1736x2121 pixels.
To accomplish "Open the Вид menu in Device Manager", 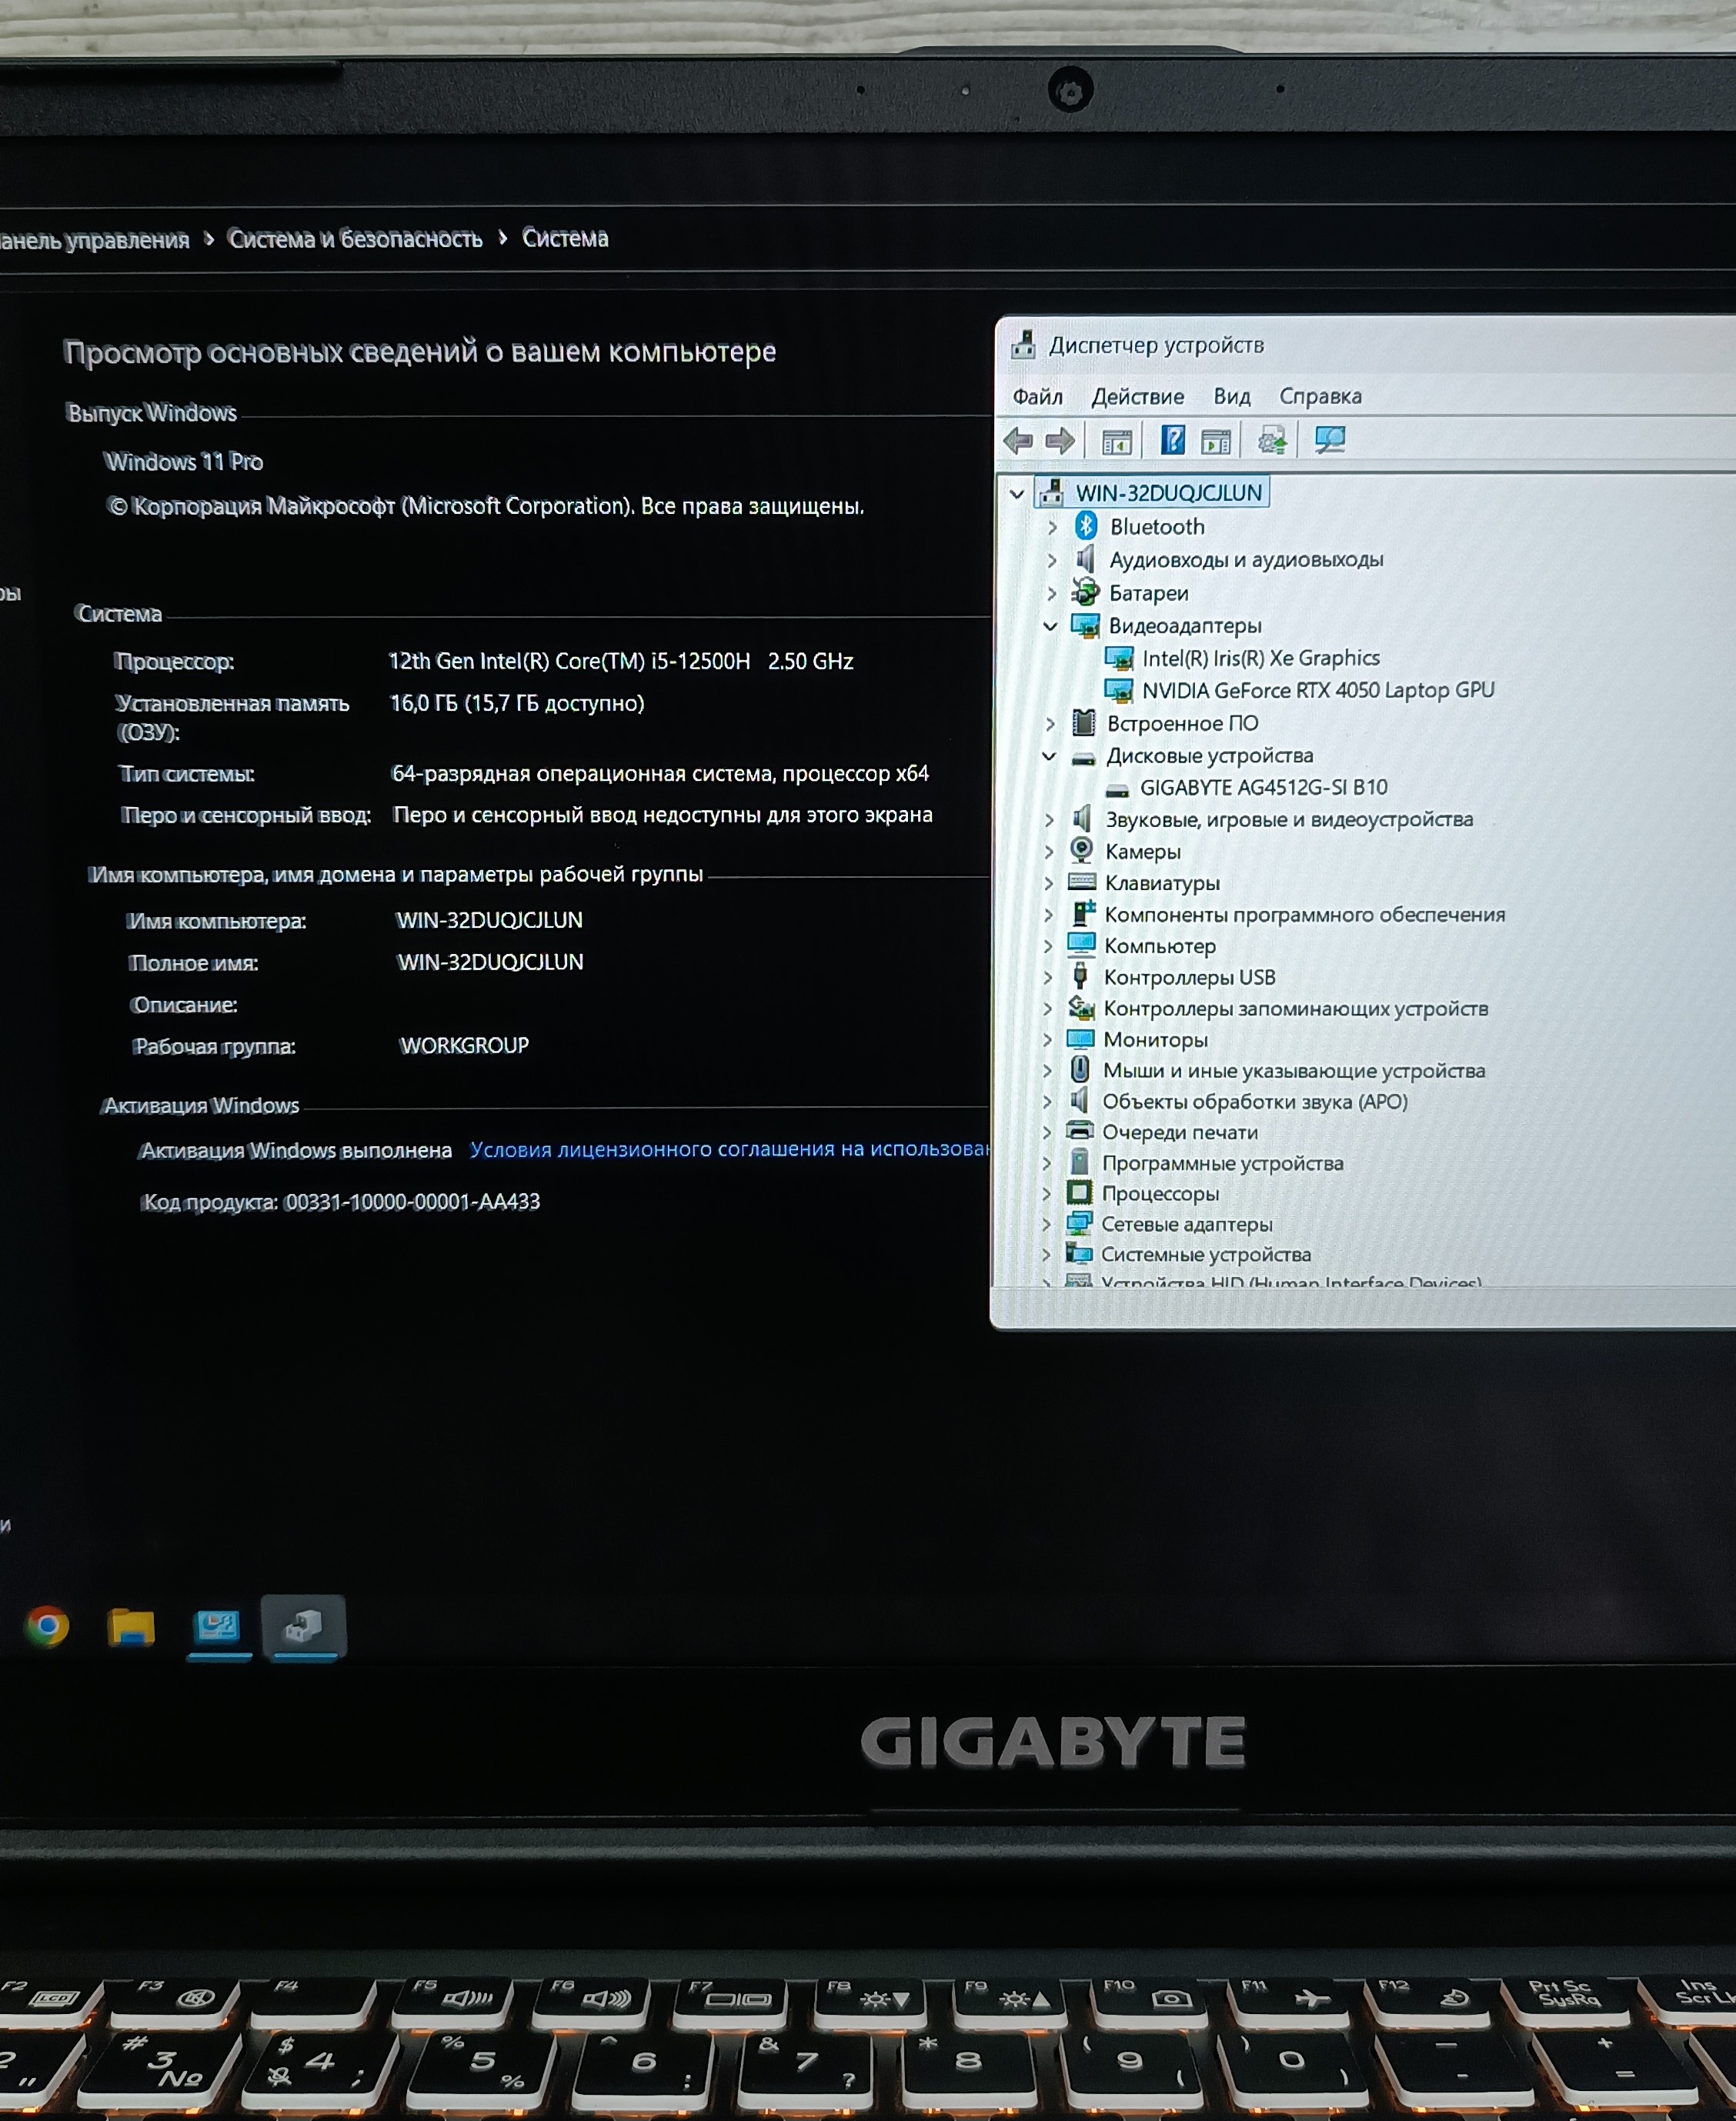I will pos(1231,397).
